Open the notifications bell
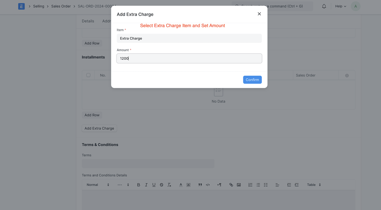Viewport: 381px width, 210px height. coord(324,6)
